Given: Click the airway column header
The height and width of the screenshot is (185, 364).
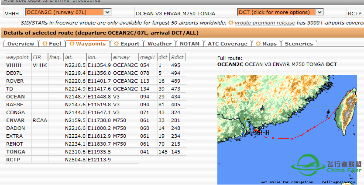Looking at the screenshot, I should (x=125, y=57).
